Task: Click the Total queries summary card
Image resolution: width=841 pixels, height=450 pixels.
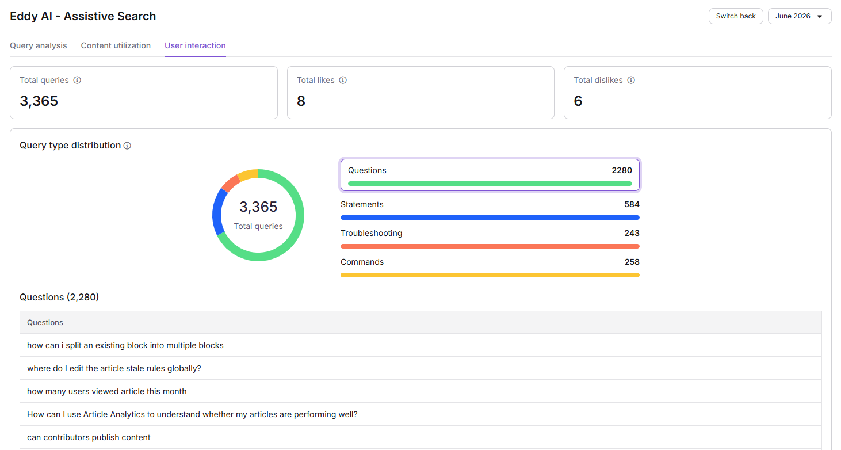Action: 144,93
